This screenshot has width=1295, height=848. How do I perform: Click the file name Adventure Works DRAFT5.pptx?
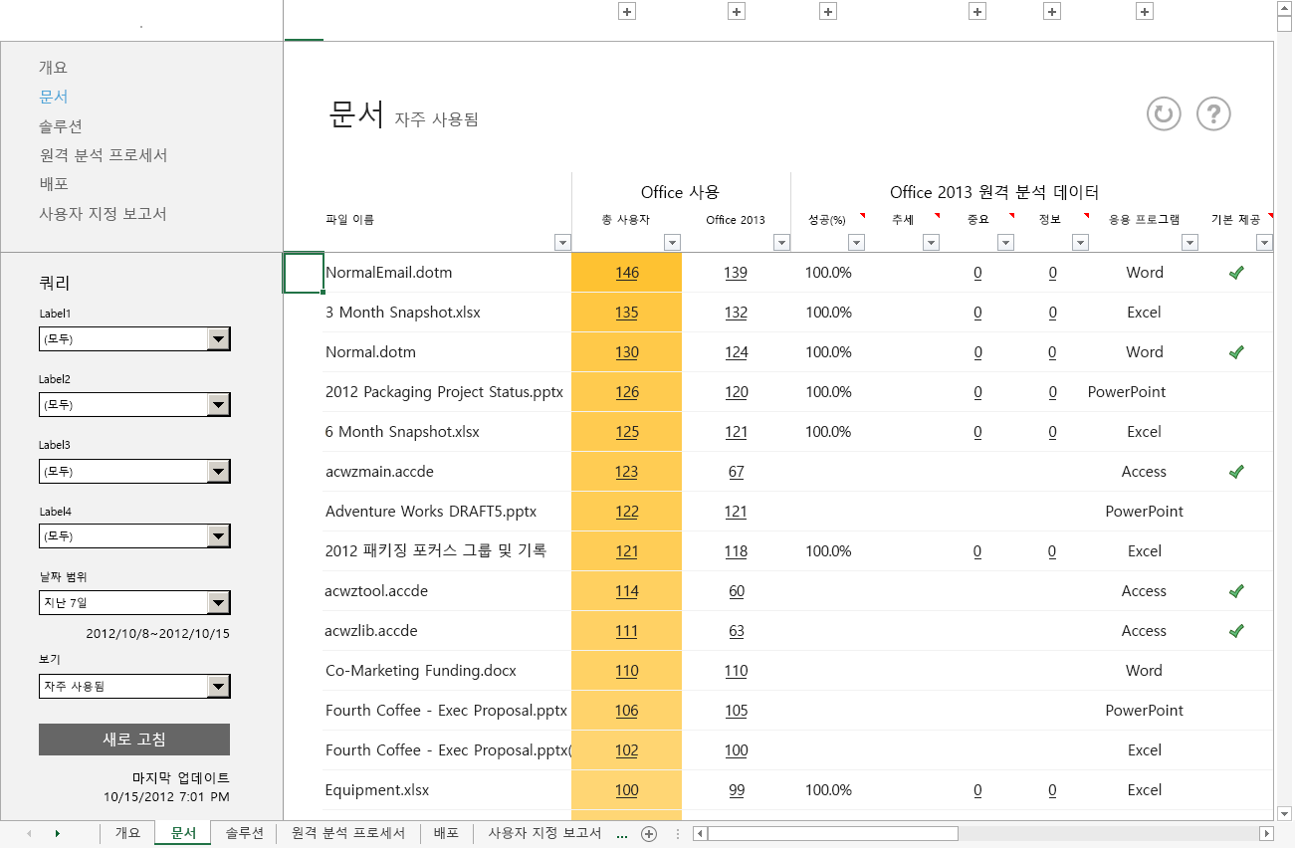431,512
